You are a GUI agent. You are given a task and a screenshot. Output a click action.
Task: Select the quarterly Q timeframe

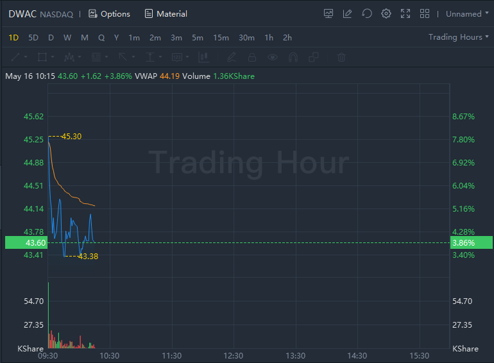tap(101, 38)
